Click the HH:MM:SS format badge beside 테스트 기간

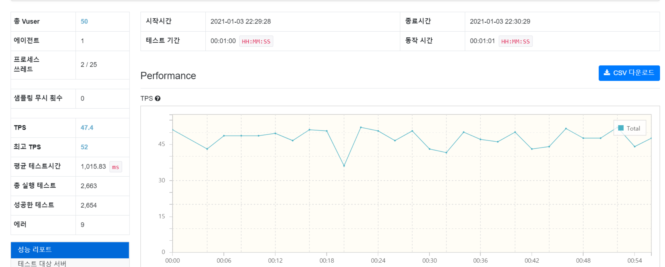coord(256,41)
